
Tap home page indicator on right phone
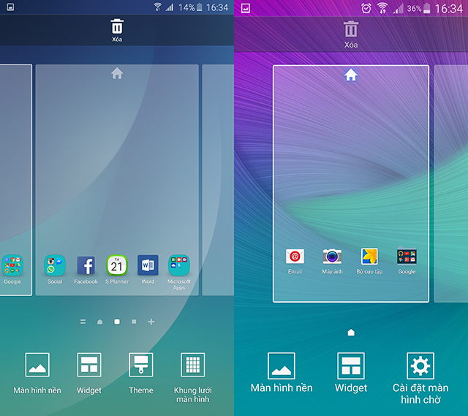pyautogui.click(x=351, y=333)
